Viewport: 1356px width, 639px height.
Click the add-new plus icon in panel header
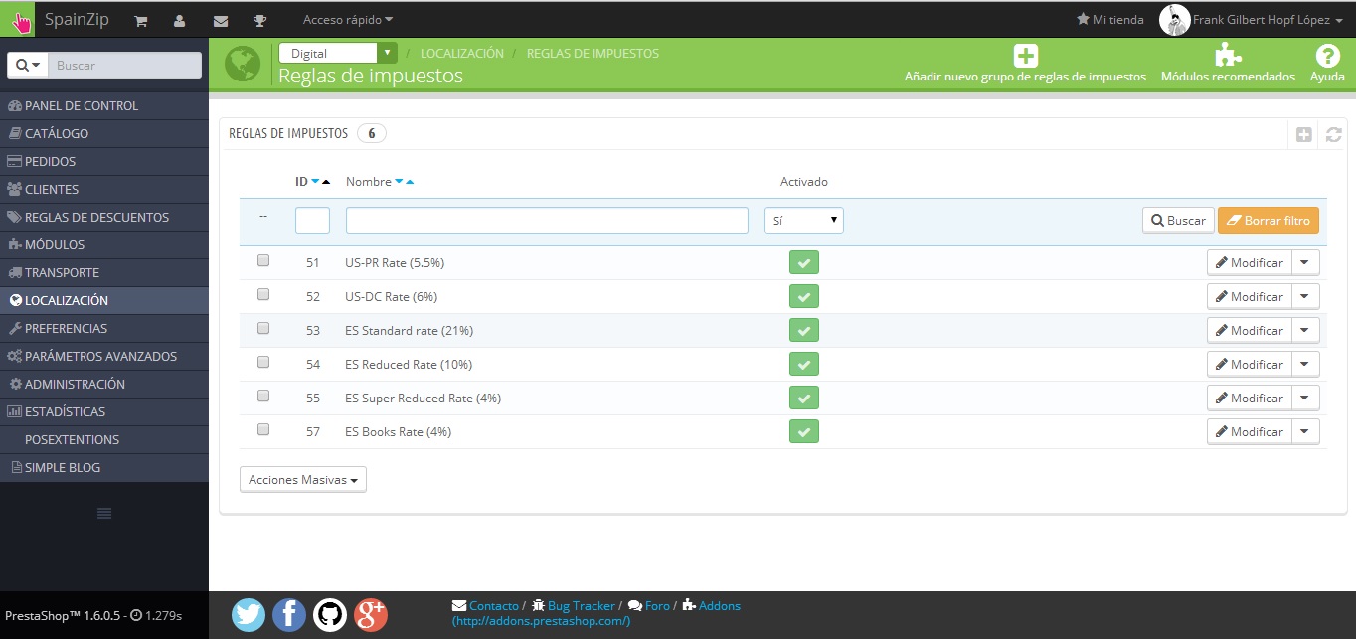[x=1303, y=135]
